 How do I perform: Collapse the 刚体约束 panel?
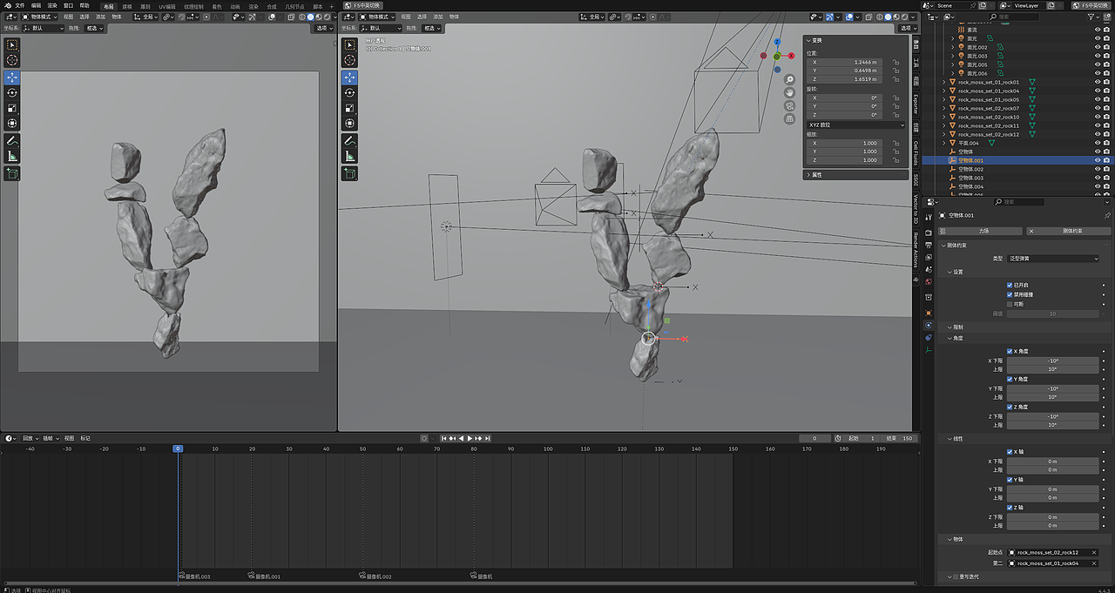(943, 245)
